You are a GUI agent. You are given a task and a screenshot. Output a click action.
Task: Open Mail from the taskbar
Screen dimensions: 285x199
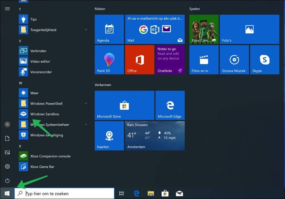click(179, 193)
